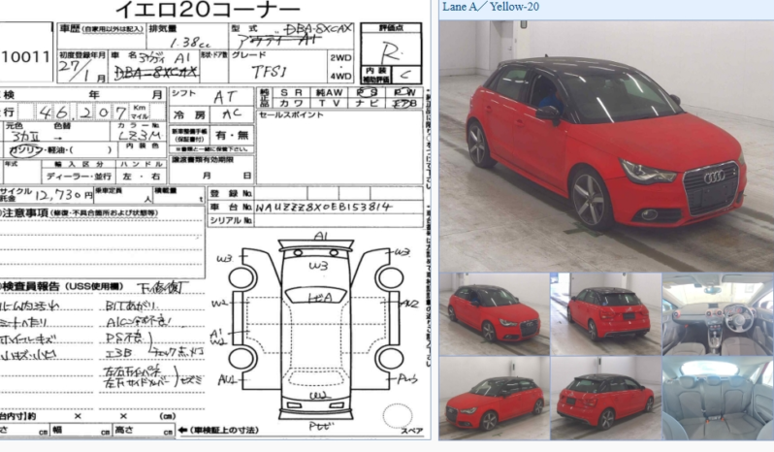Select the dashboard and steering wheel interior thumbnail
The height and width of the screenshot is (452, 774).
point(718,314)
